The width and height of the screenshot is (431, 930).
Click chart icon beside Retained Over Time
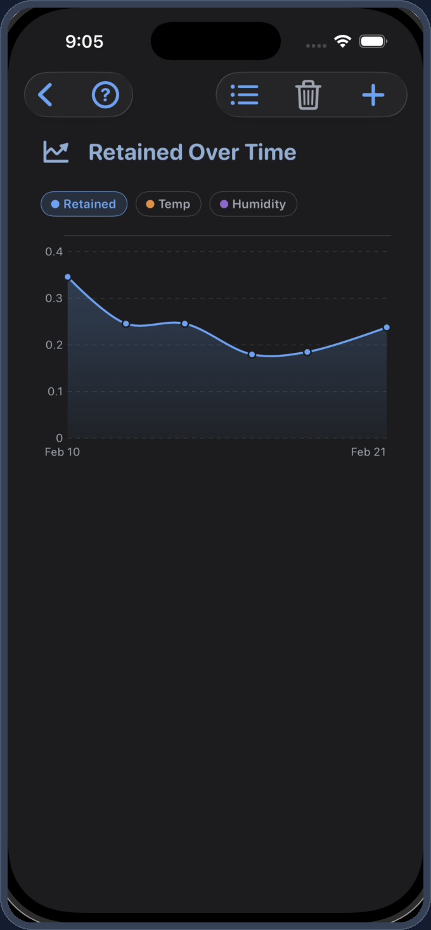pos(56,152)
